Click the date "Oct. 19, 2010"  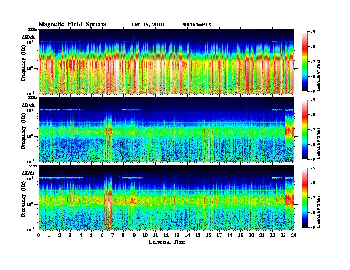coord(148,25)
